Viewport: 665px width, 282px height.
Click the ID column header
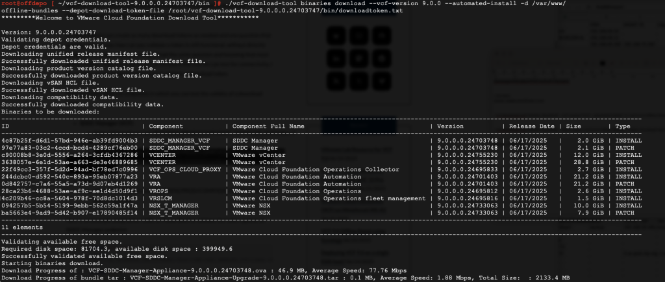coord(5,126)
